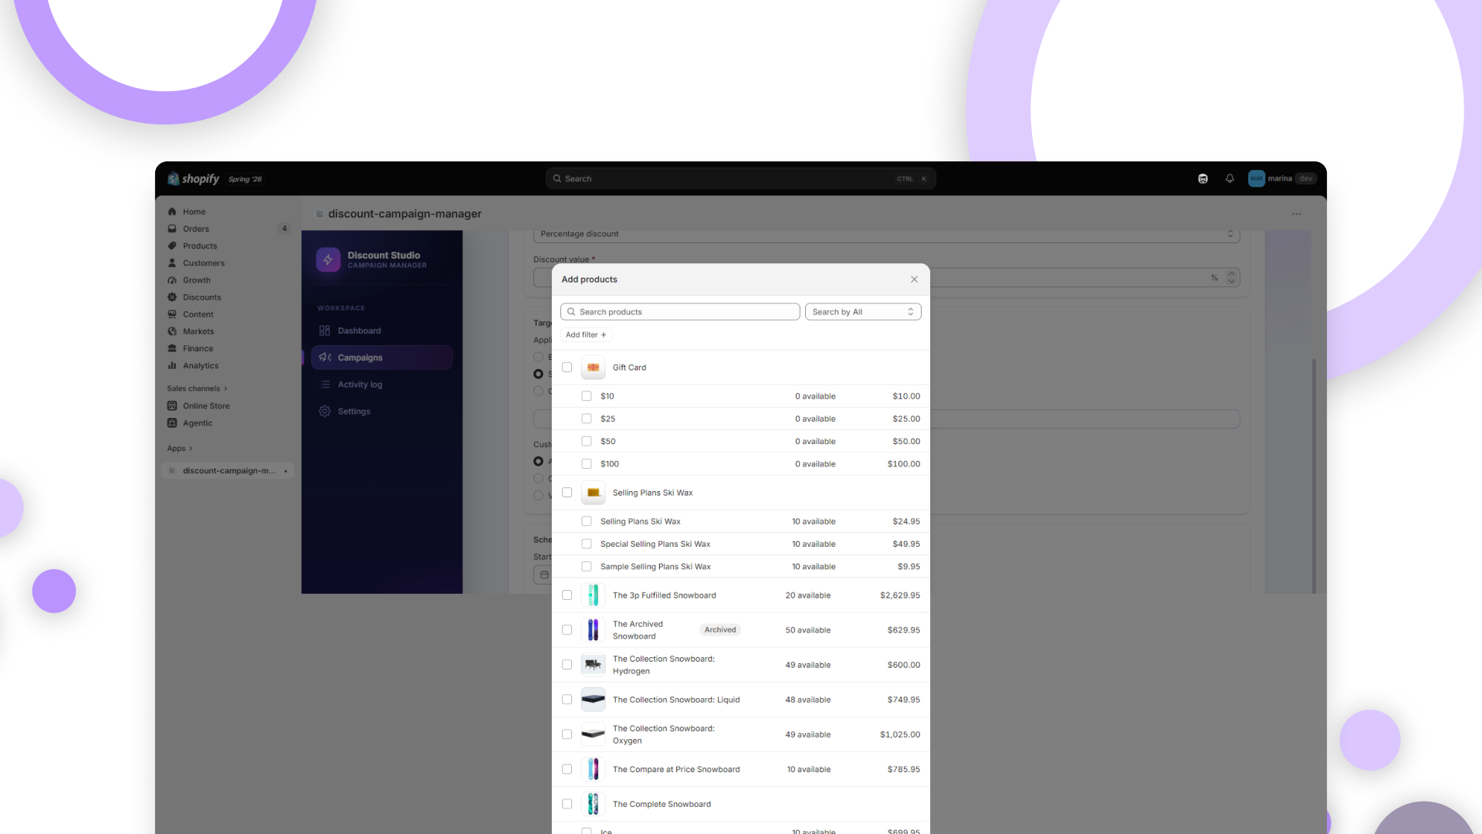
Task: Open the marina account avatar
Action: 1257,178
